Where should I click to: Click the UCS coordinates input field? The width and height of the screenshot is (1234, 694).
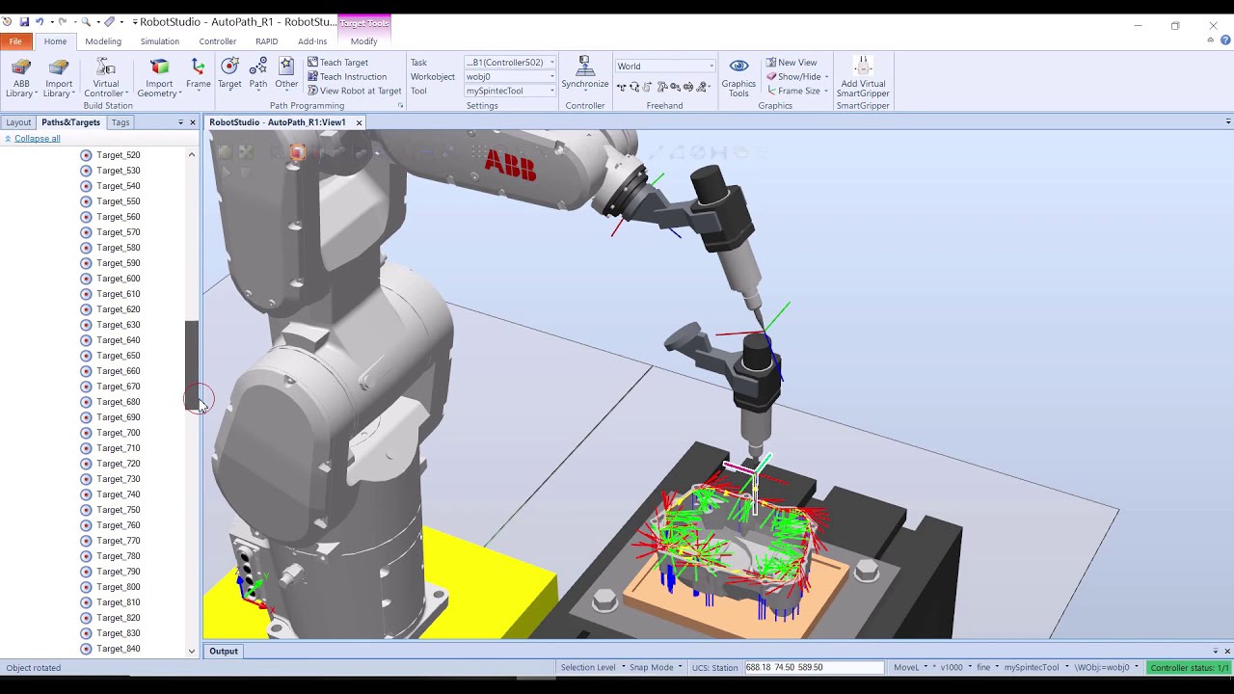point(813,667)
